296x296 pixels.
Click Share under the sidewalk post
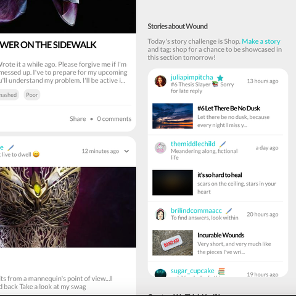pyautogui.click(x=78, y=119)
